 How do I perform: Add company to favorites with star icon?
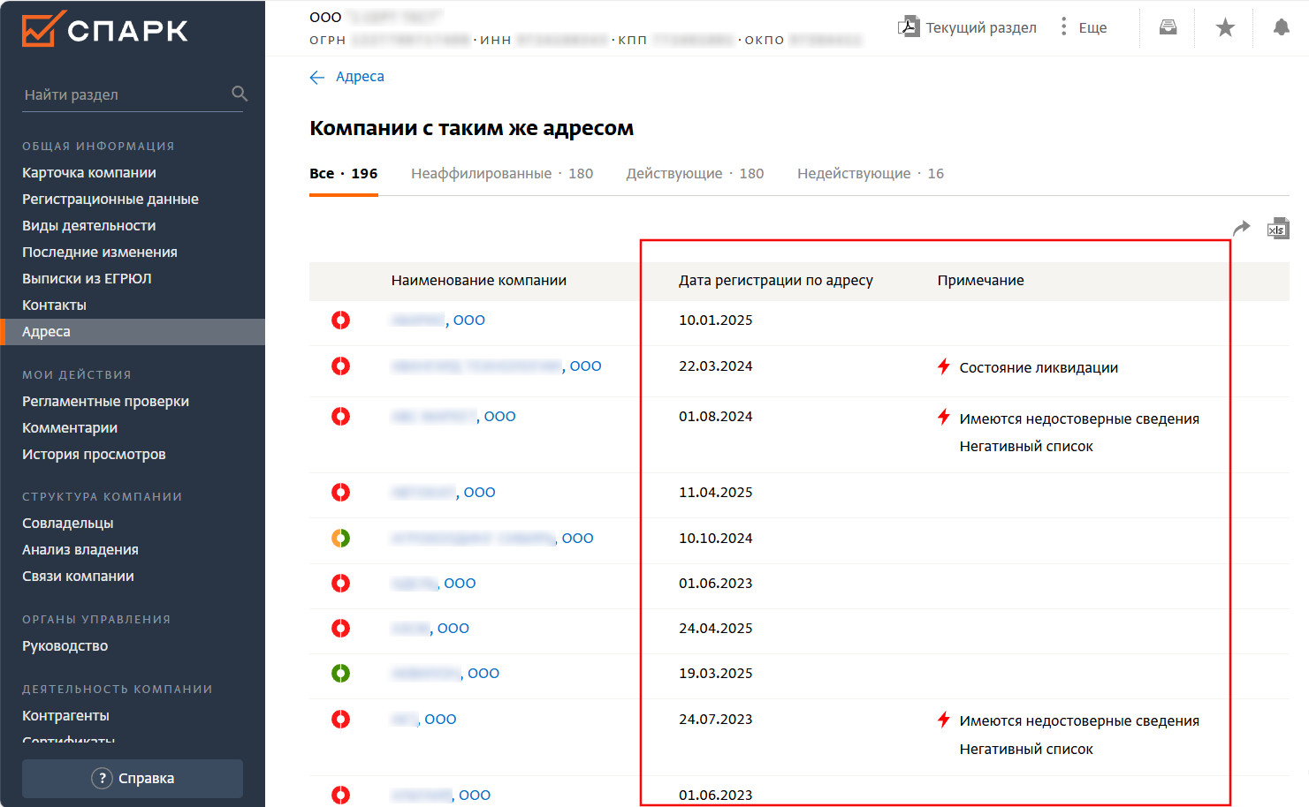point(1225,28)
